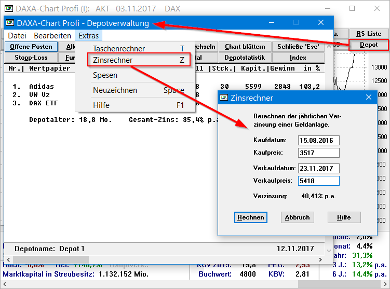Open the Depot button in main window

369,45
